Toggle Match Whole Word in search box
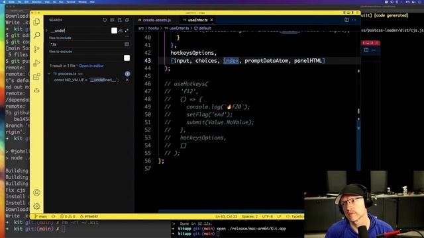424x238 pixels. click(x=121, y=30)
